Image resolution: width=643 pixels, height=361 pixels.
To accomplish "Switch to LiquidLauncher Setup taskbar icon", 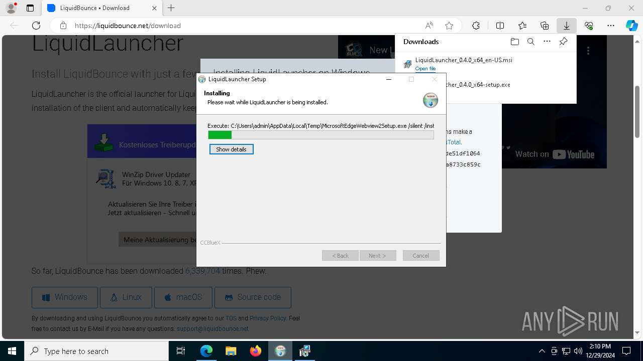I will [280, 351].
